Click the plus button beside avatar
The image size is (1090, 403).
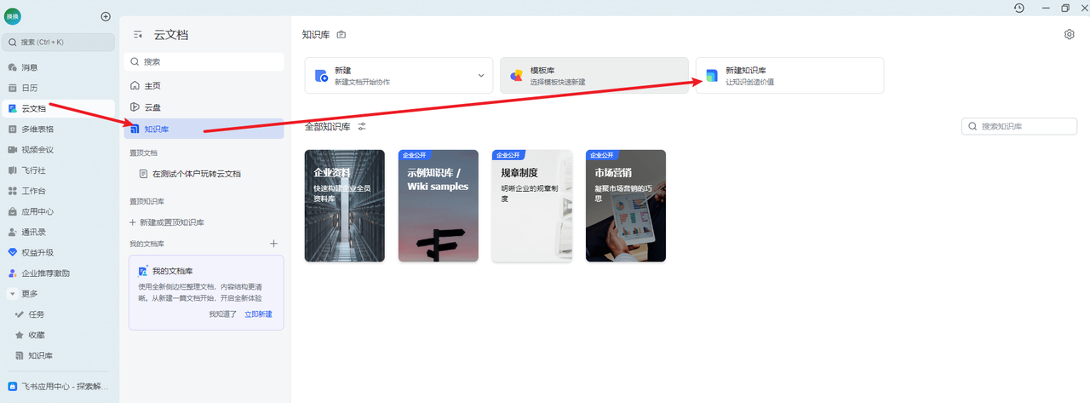pos(106,16)
